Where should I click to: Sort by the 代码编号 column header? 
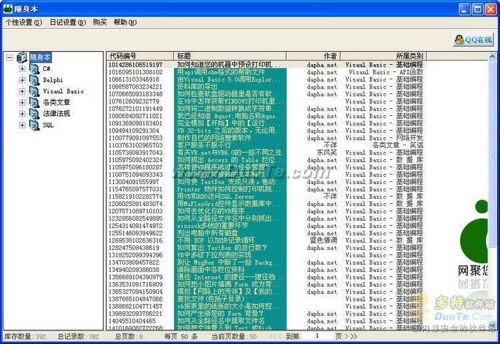(140, 56)
